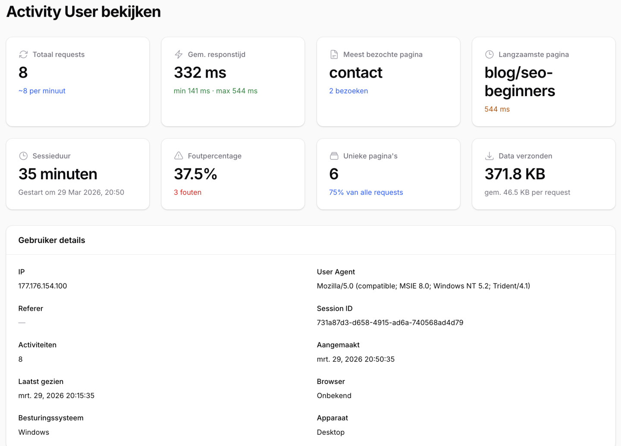This screenshot has height=446, width=621.
Task: Click the clock icon beside Sessieduur
Action: click(23, 156)
